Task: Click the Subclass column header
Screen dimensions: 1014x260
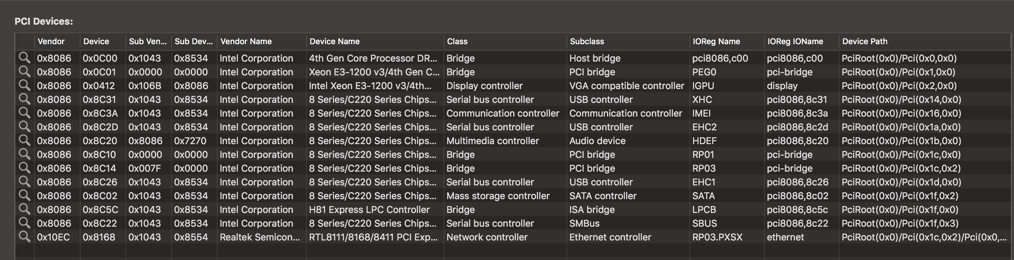Action: 628,42
